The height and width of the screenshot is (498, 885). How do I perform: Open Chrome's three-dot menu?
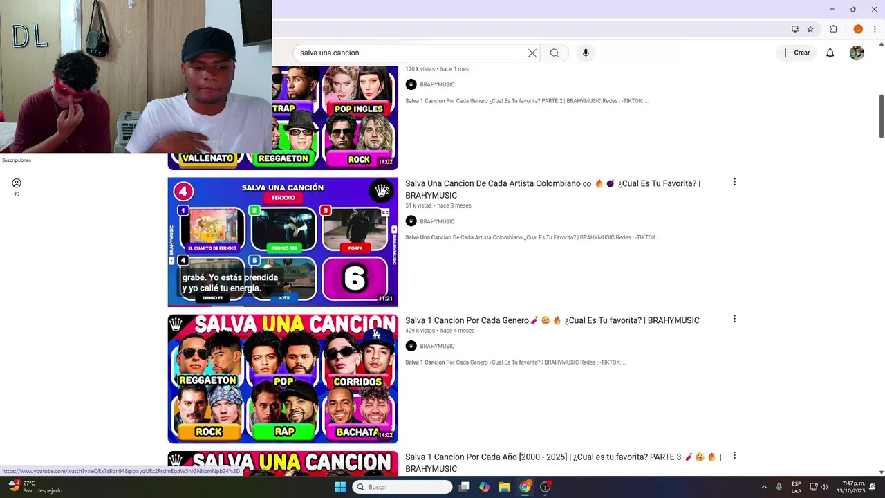[x=875, y=29]
